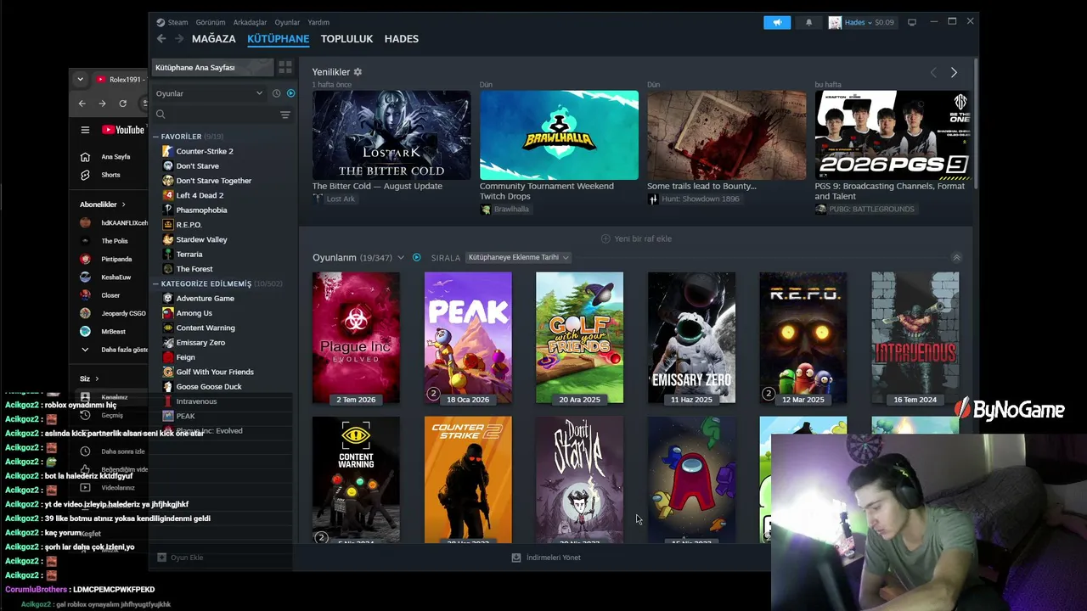Open the Steam announcements megaphone icon

(x=776, y=22)
